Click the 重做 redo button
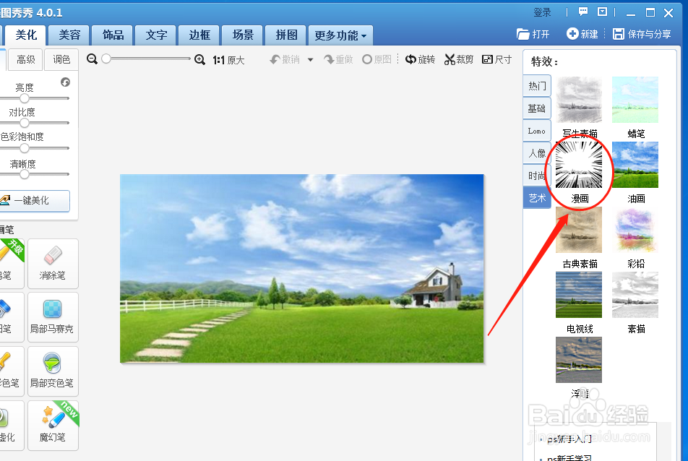688x461 pixels. pyautogui.click(x=338, y=60)
